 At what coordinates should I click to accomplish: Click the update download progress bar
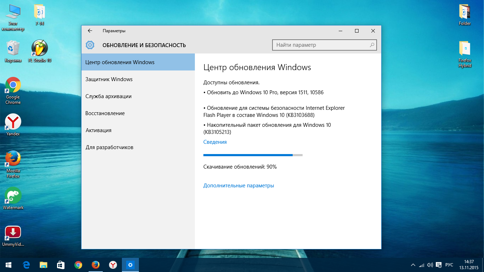pos(253,155)
